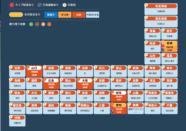Click the trophy icon on 北北海道 tile
186x131 pixels.
point(146,5)
